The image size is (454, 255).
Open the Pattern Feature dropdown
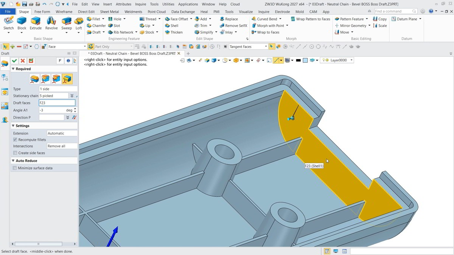click(367, 19)
